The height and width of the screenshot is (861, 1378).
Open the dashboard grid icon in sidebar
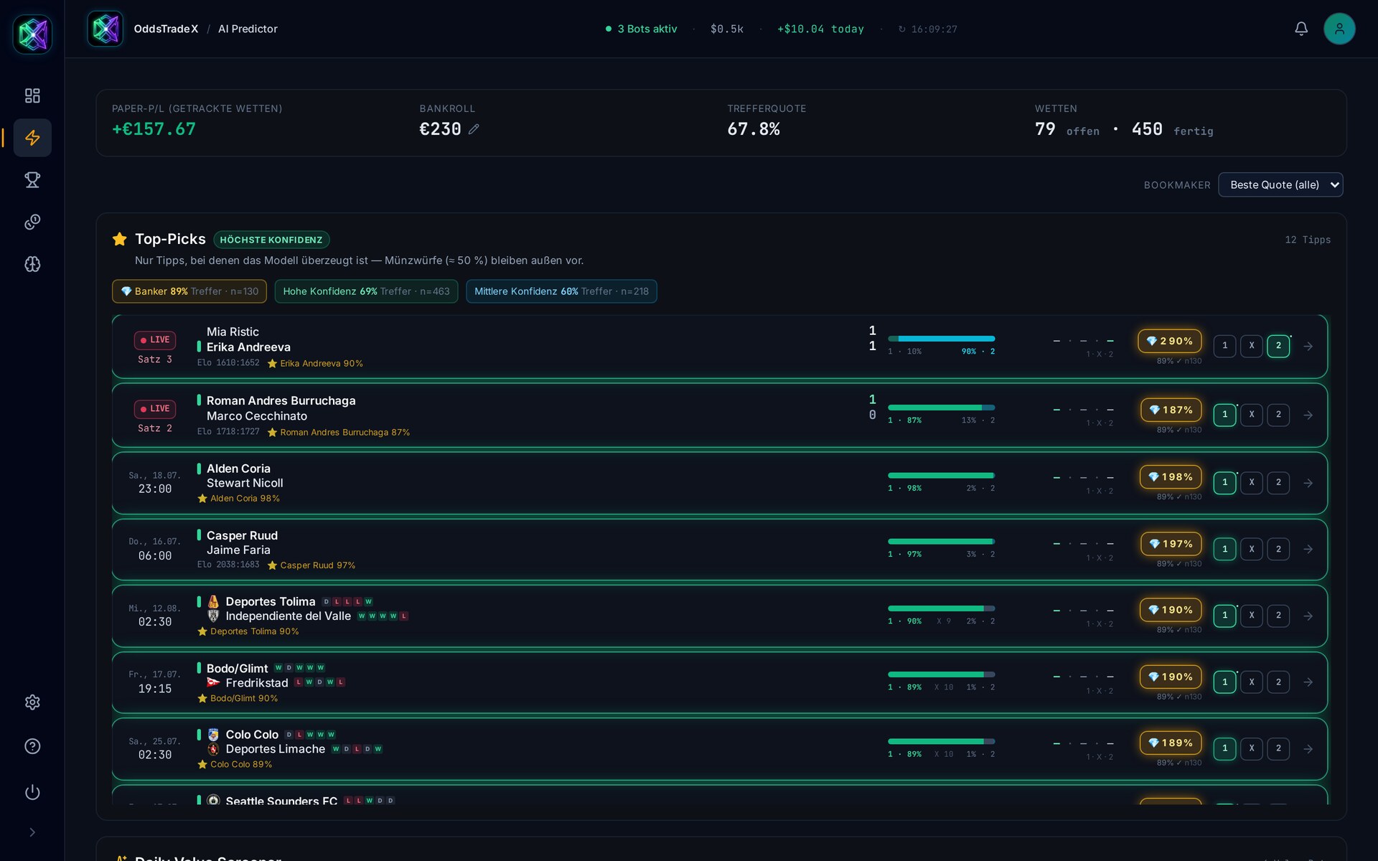pos(32,95)
